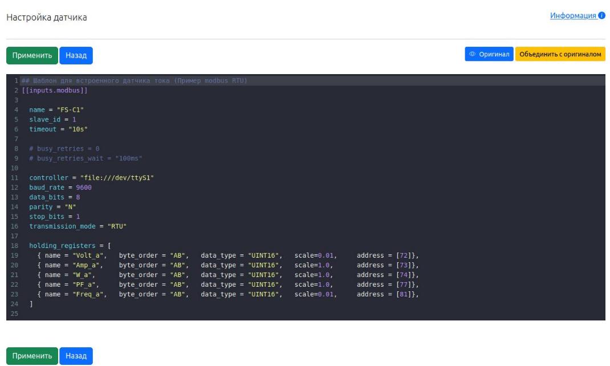Open the Информация link
The width and height of the screenshot is (610, 366).
click(x=572, y=16)
